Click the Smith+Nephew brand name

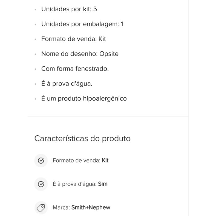coord(91,208)
